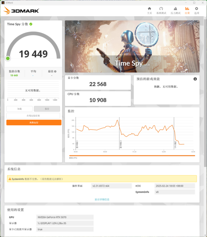Click the 加载 (Load) button
This screenshot has width=207, height=237.
(19, 109)
